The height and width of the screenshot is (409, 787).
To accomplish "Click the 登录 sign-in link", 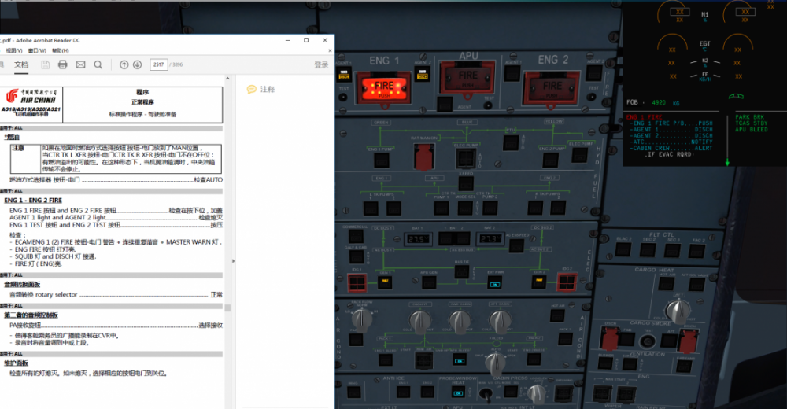I will 321,64.
